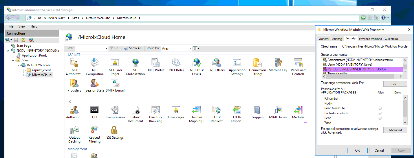
Task: Open the .NET Compilation icon
Action: (95, 63)
